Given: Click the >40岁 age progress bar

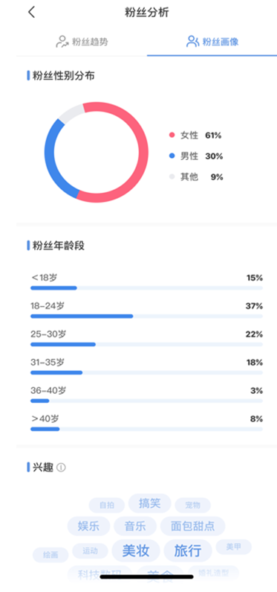Looking at the screenshot, I should click(x=147, y=429).
